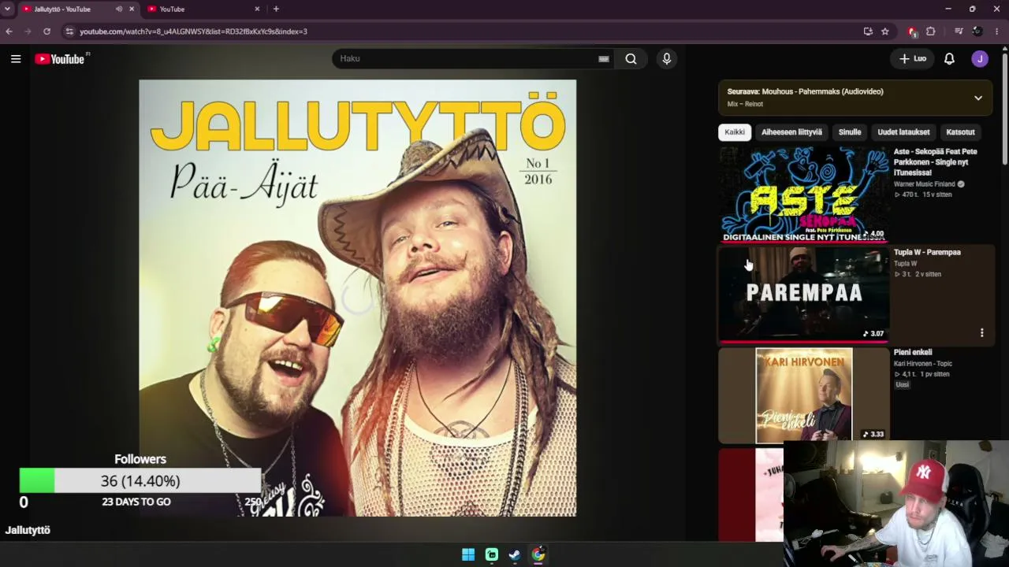Screen dimensions: 1009x567
Task: Select the Katsotut filter chip
Action: click(960, 132)
